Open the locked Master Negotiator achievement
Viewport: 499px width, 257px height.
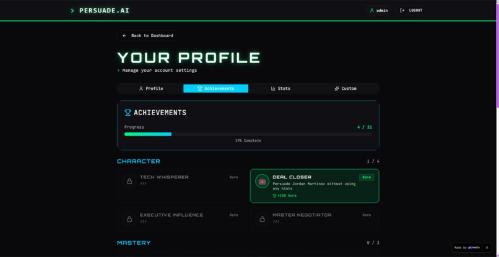315,219
